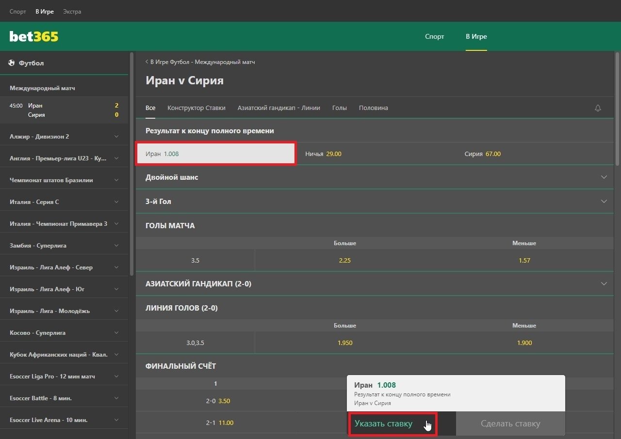Select Больше 2.25 for 3.5 goals

coord(344,261)
